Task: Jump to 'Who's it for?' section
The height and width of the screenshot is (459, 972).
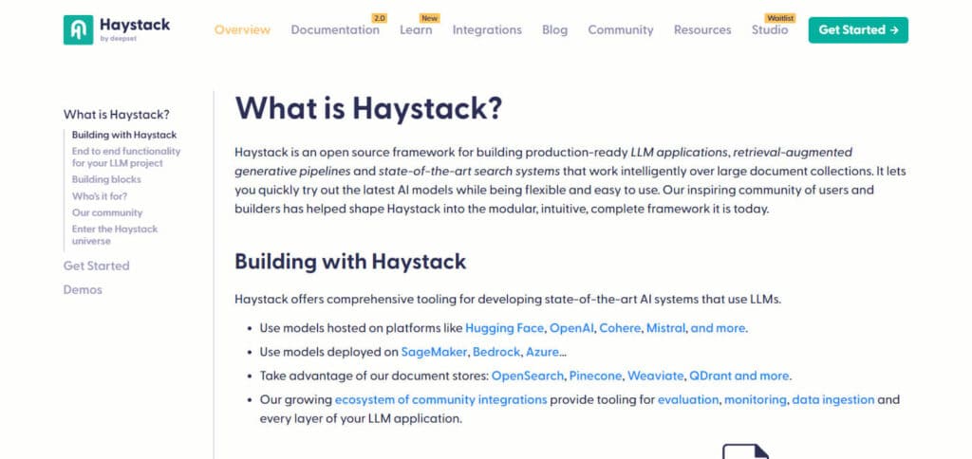Action: pos(99,196)
